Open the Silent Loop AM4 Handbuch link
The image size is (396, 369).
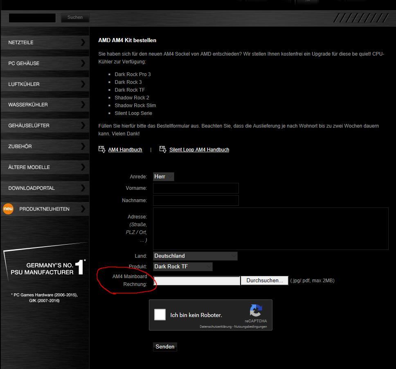[199, 149]
